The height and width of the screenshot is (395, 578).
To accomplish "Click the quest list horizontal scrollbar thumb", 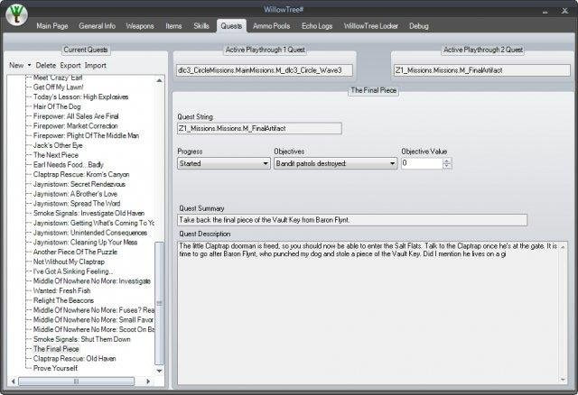I will point(76,381).
